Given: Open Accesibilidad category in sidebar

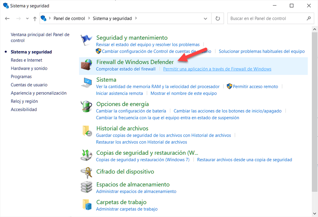Looking at the screenshot, I should coord(24,110).
